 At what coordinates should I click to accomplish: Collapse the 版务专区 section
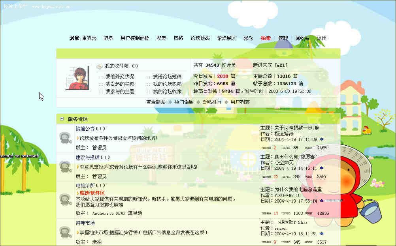[62, 118]
